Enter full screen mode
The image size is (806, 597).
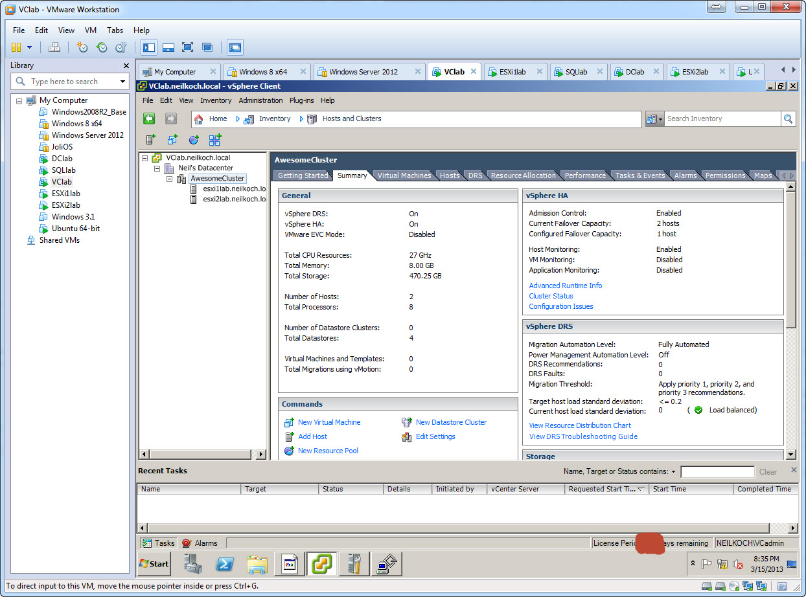pyautogui.click(x=188, y=47)
